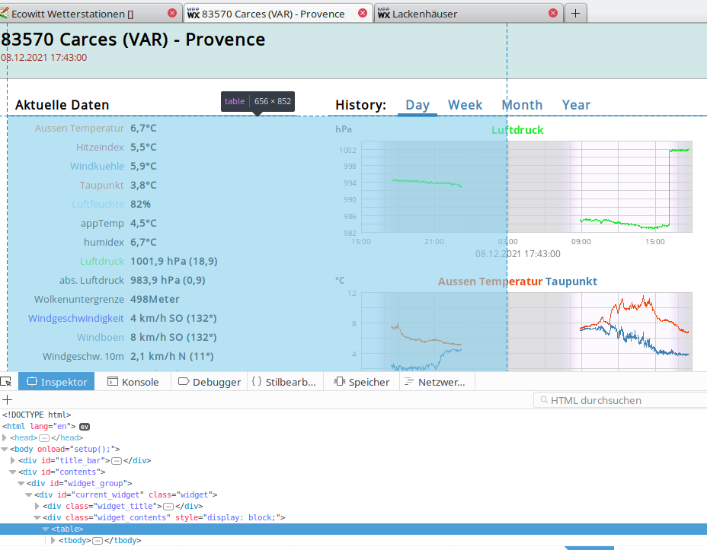Show the Year history view

coord(576,105)
